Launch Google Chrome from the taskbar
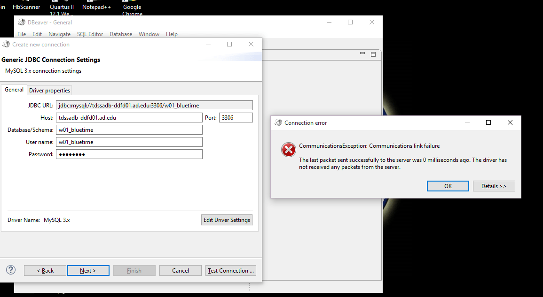Screen dimensions: 543x297 [x=132, y=7]
